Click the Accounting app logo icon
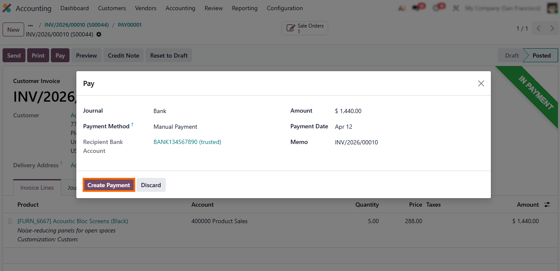560x271 pixels. point(7,8)
